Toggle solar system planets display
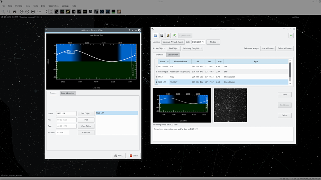Image resolution: width=321 pixels, height=180 pixels. [68, 12]
